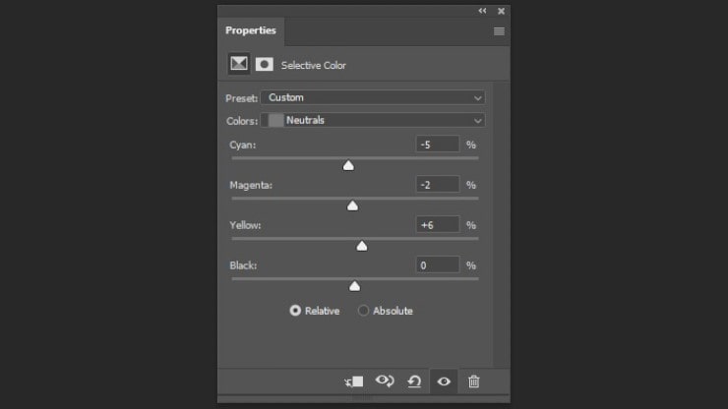Select the Relative method option
The height and width of the screenshot is (409, 728).
(x=295, y=311)
